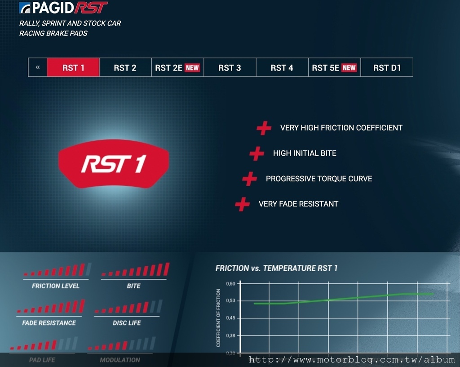Click the Modulation label
This screenshot has height=367, width=460.
tap(119, 360)
